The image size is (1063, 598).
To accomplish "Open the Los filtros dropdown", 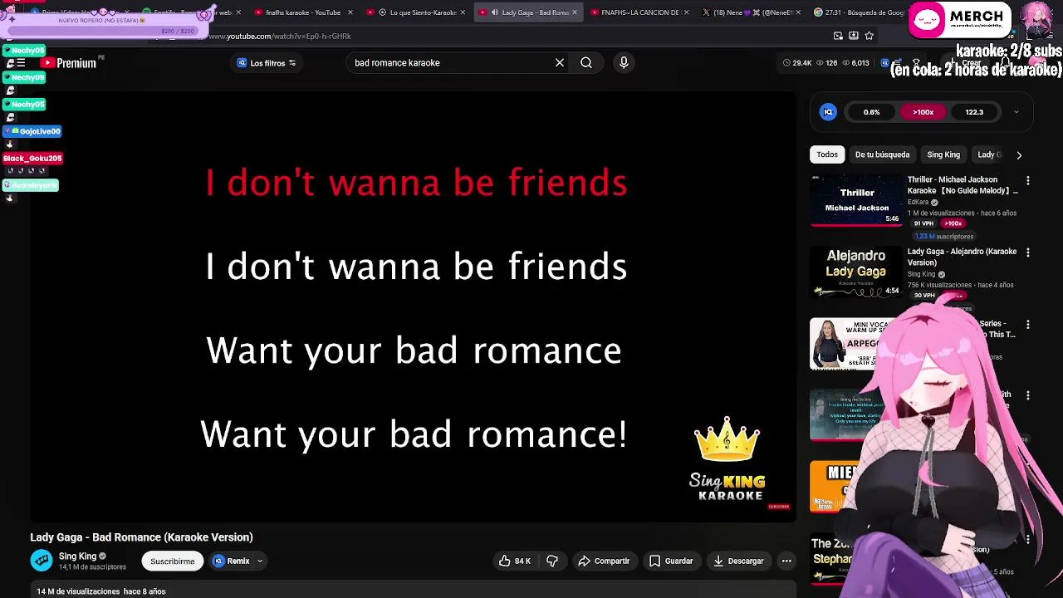I will tap(266, 63).
